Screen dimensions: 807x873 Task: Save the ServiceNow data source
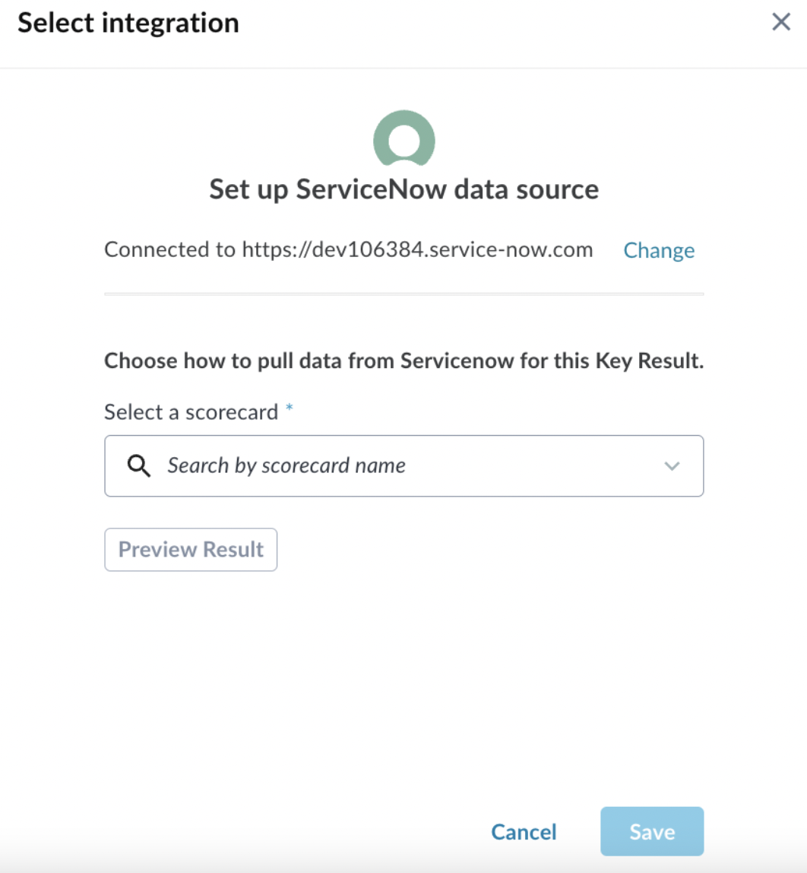(652, 831)
